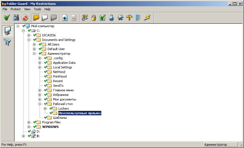Expand the Мои документы folder

[x=40, y=99]
